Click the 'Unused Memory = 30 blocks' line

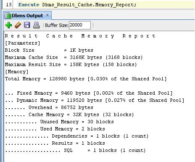point(59,122)
